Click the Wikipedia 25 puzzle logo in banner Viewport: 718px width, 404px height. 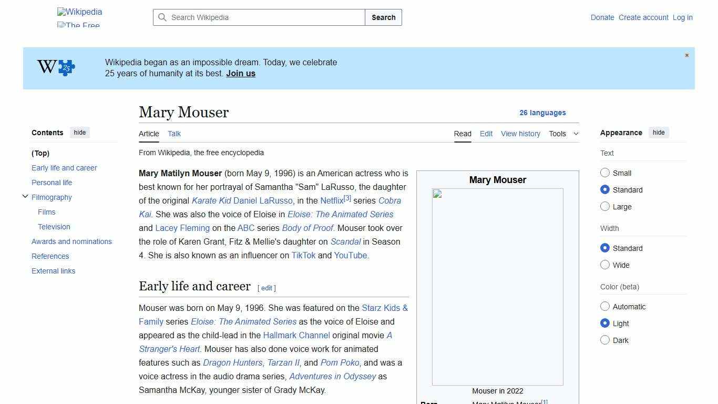(x=55, y=67)
